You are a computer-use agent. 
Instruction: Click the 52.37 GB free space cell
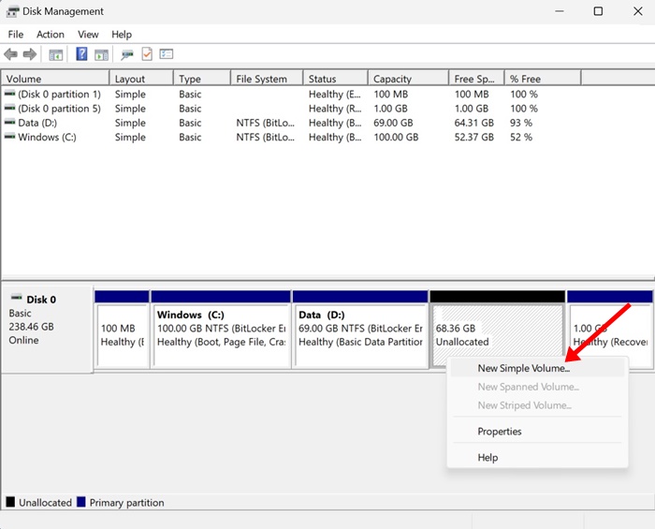point(474,137)
